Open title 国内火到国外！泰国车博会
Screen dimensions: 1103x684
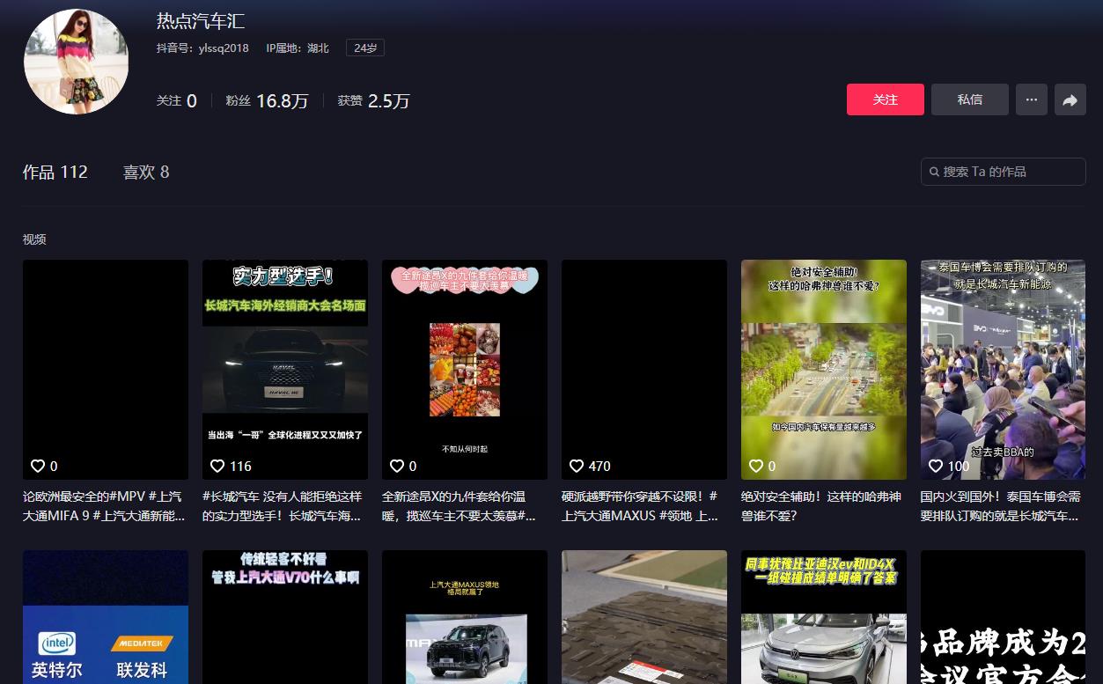pos(1002,506)
